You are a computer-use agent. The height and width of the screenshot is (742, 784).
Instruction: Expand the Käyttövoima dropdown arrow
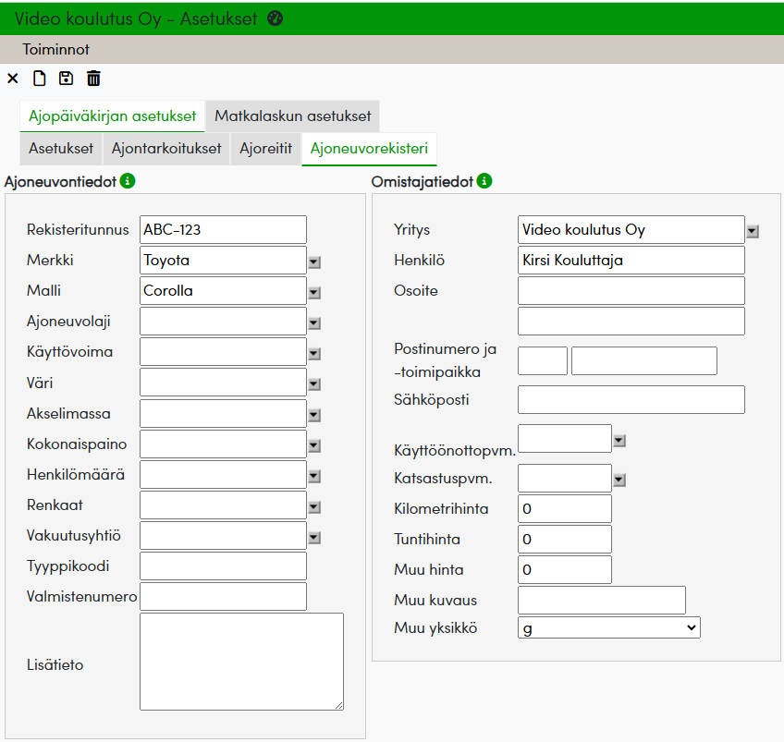tap(314, 354)
